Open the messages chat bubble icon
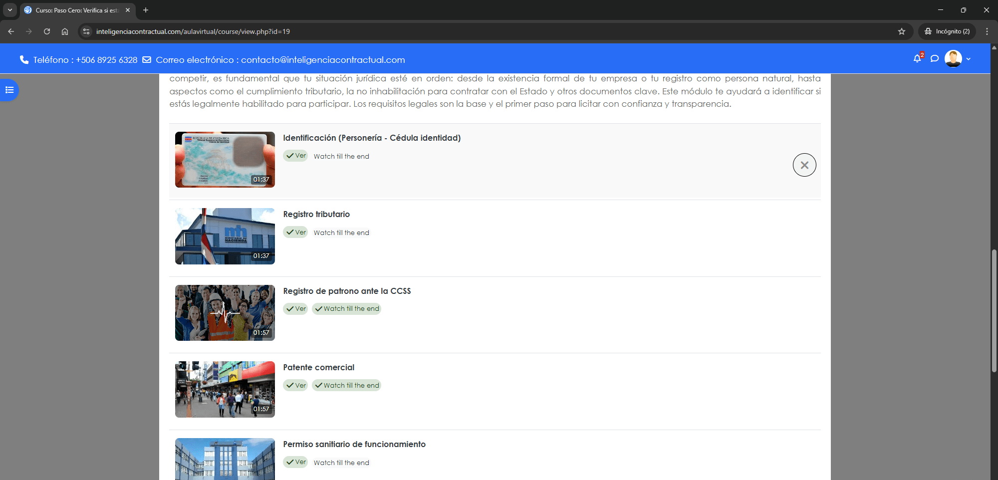 pos(935,59)
